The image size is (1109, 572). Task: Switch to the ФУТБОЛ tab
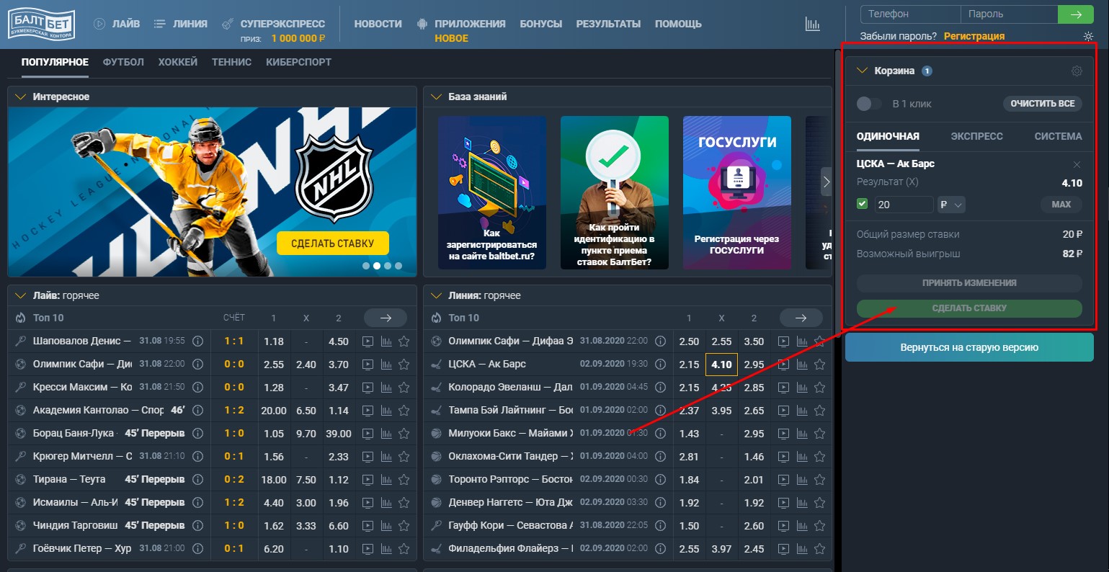point(123,62)
